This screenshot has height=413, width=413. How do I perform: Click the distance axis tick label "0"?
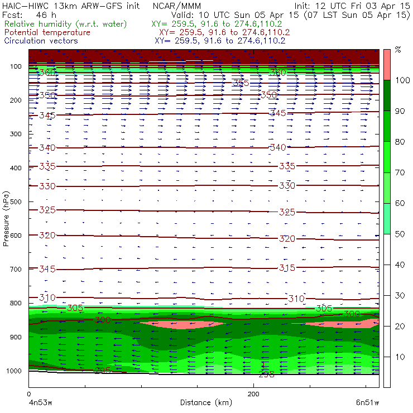click(28, 394)
